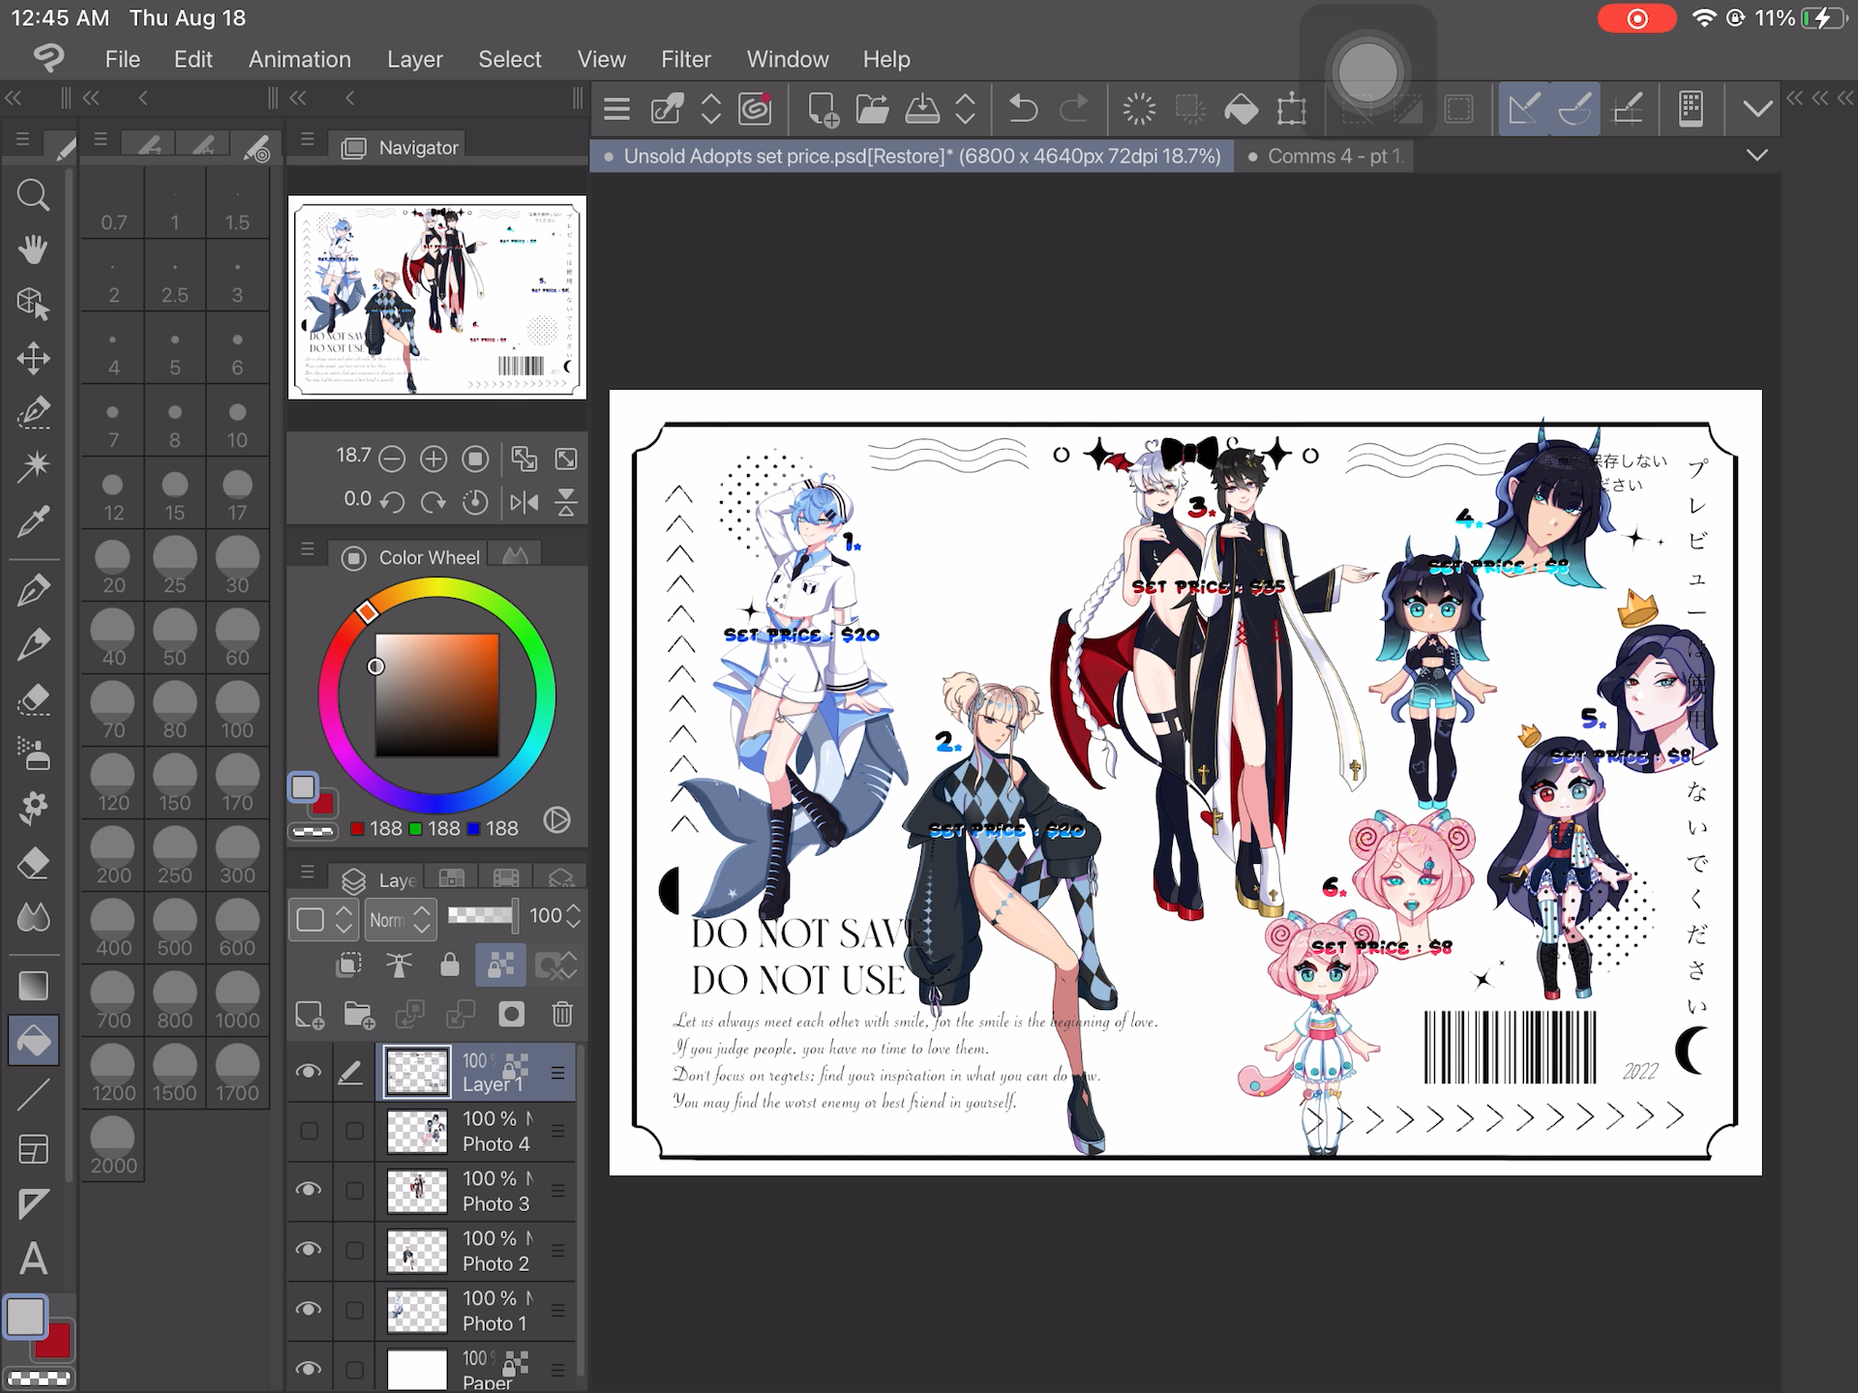The image size is (1858, 1393).
Task: Click the red sub color swatch in toolbar
Action: 54,1342
